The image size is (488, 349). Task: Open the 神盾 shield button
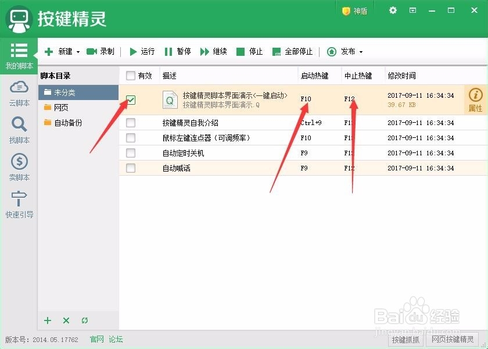pos(355,11)
